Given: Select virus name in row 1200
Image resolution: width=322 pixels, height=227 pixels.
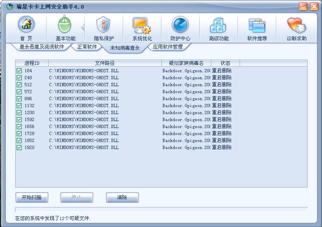Looking at the screenshot, I should [x=186, y=112].
